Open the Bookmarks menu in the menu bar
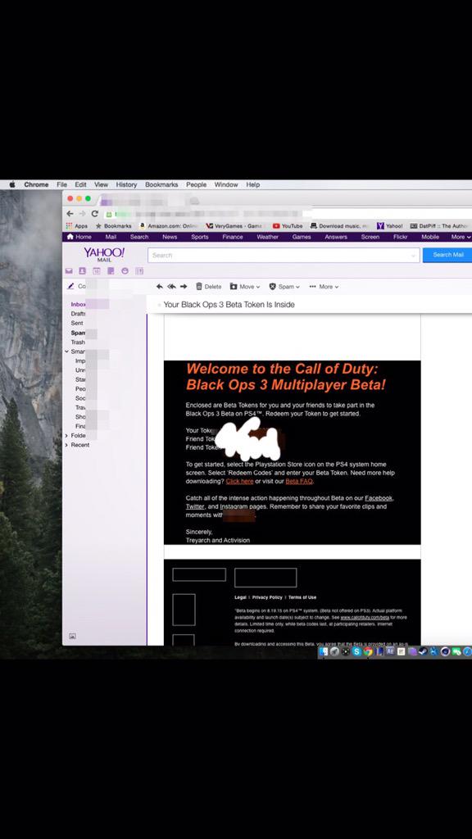The width and height of the screenshot is (472, 839). coord(161,184)
